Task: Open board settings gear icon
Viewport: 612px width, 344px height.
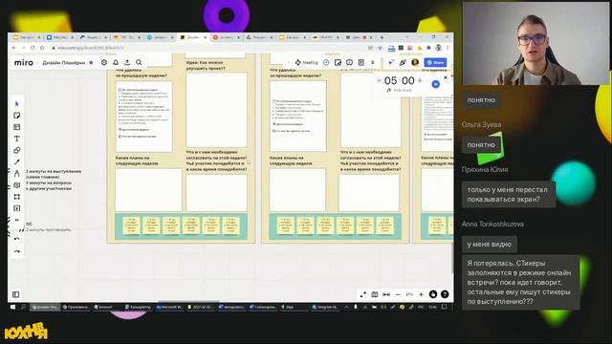Action: click(x=104, y=62)
